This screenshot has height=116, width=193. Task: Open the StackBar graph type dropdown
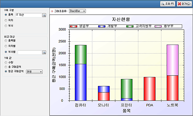pyautogui.click(x=77, y=11)
